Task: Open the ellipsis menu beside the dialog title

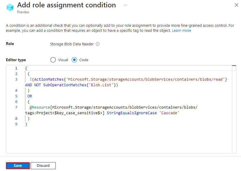Action: click(125, 5)
